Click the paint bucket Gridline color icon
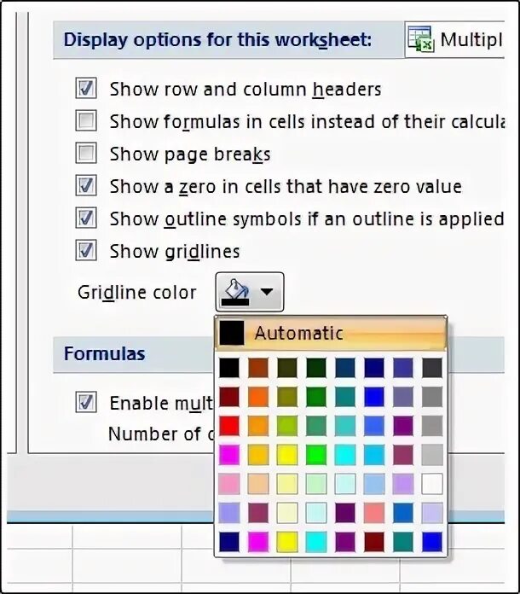Image resolution: width=520 pixels, height=594 pixels. (235, 293)
